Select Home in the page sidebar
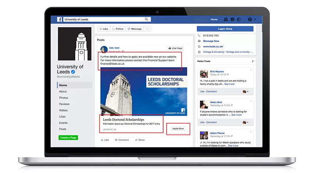This screenshot has height=173, width=312. click(x=74, y=85)
